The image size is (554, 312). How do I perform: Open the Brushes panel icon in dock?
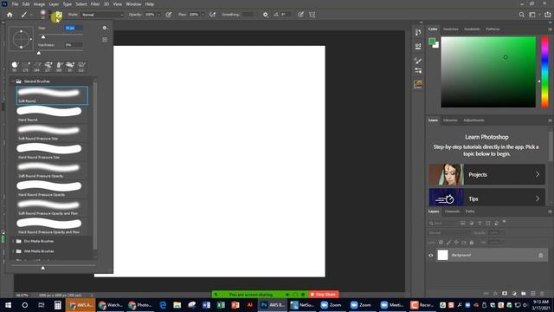(418, 61)
